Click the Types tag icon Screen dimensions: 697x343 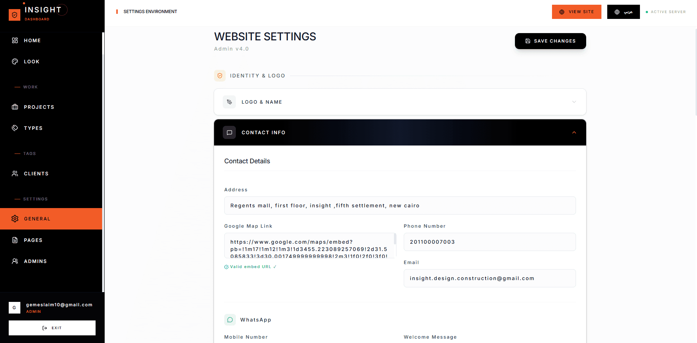(x=15, y=128)
